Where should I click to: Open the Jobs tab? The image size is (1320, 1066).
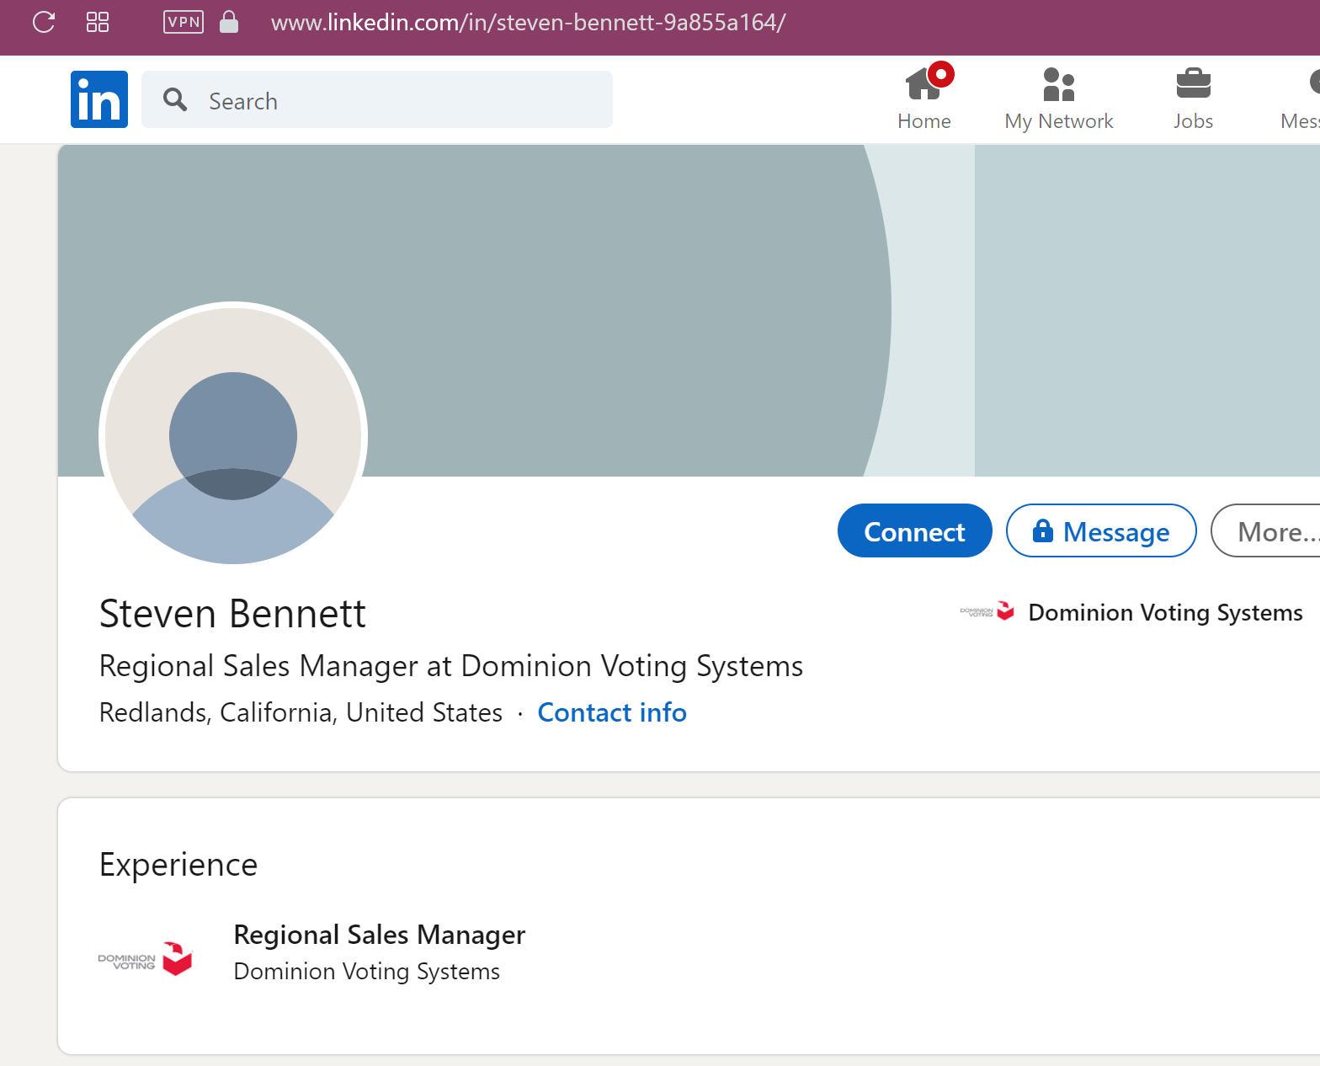point(1193,99)
